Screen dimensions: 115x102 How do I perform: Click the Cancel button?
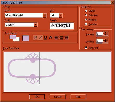[58, 97]
